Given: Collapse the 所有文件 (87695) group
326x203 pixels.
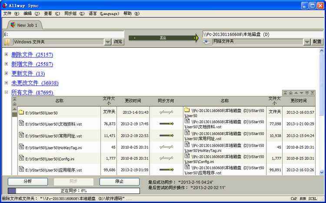Looking at the screenshot, I should (6, 92).
